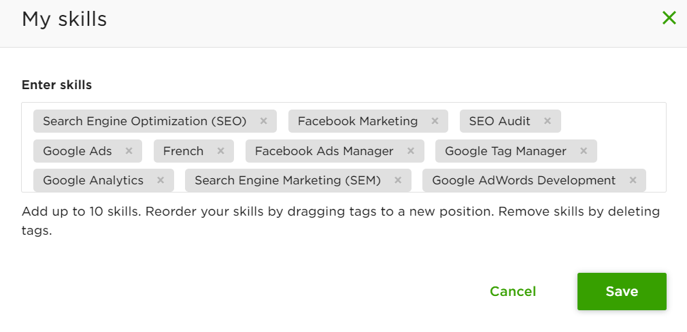The height and width of the screenshot is (332, 687).
Task: Delete the Google Analytics skill tag
Action: tap(161, 180)
